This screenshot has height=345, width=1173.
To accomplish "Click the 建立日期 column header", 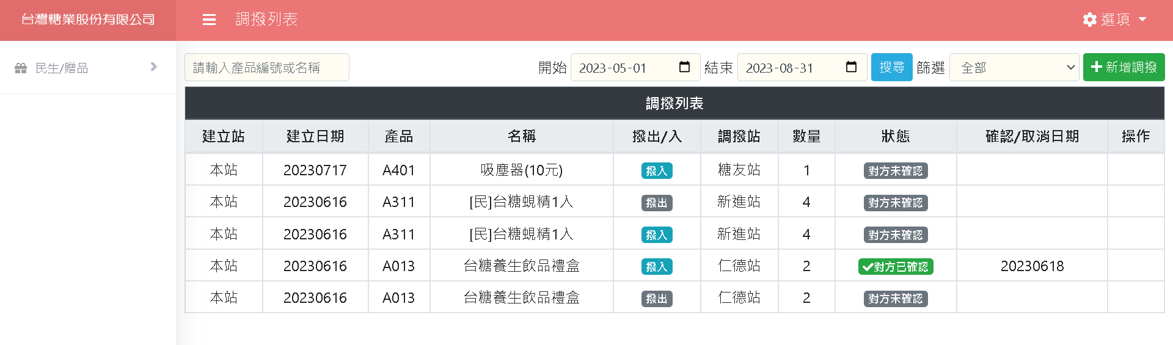I will (315, 136).
